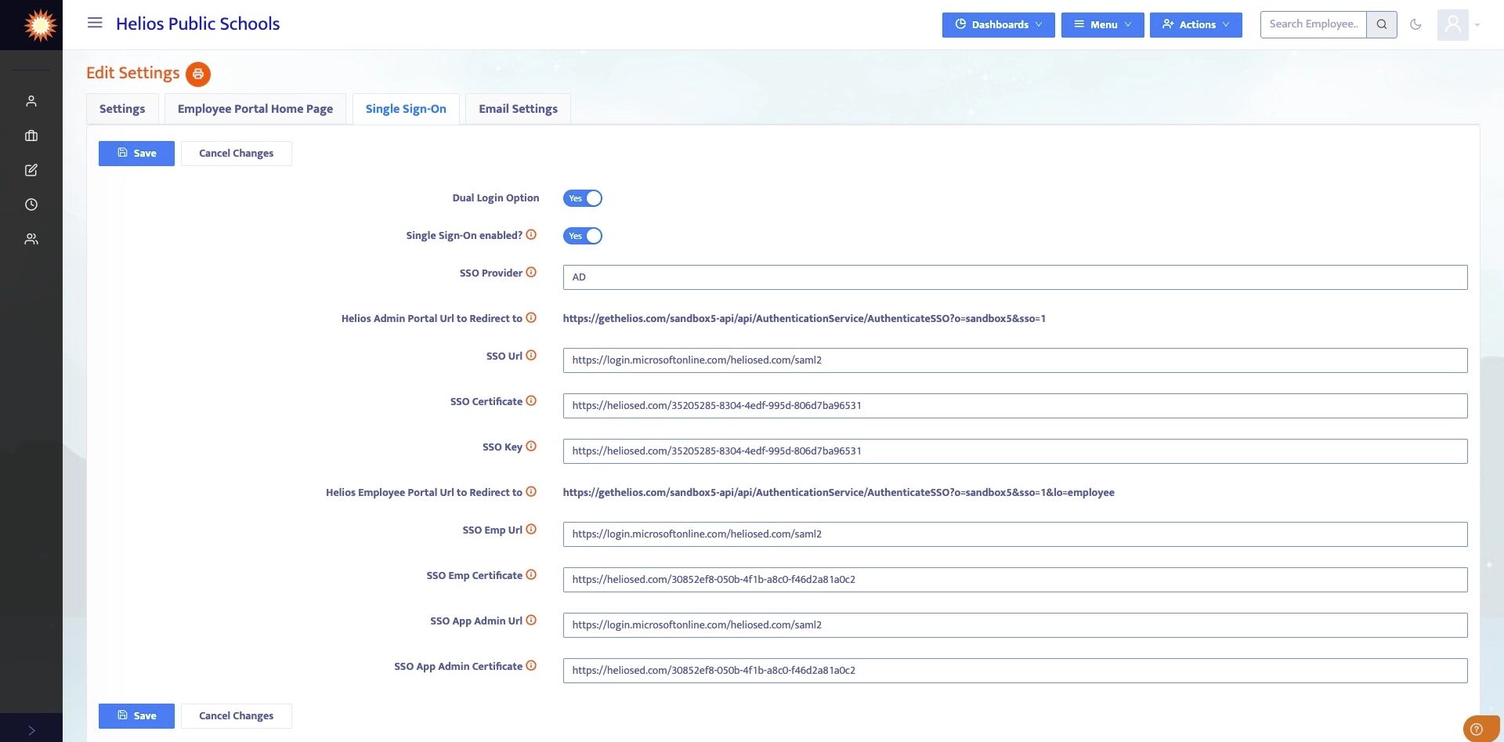Click the magnifier search employee button
The width and height of the screenshot is (1504, 742).
click(x=1382, y=24)
